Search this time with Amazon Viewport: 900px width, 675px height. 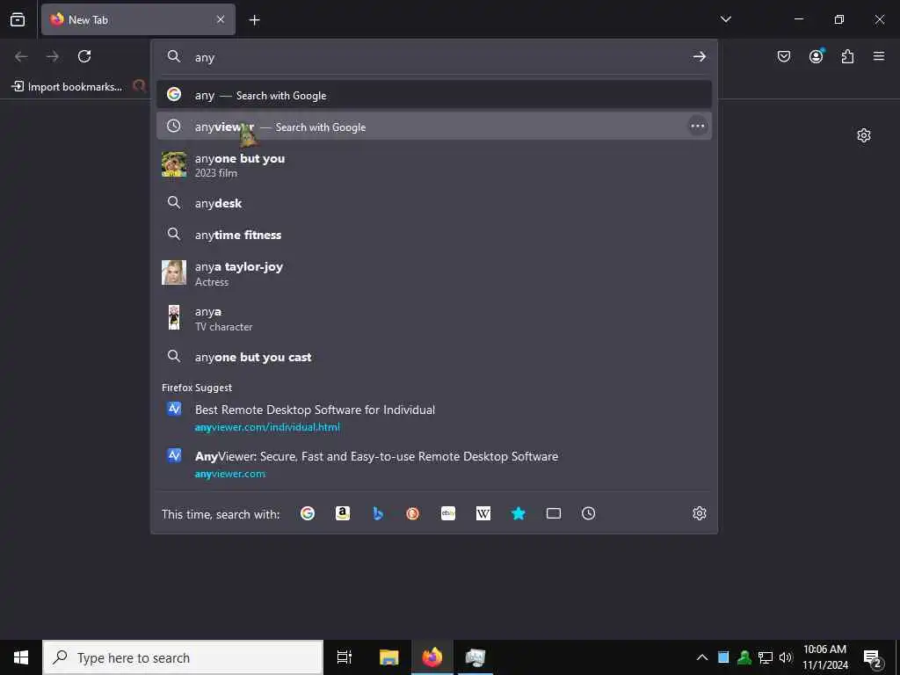tap(343, 513)
